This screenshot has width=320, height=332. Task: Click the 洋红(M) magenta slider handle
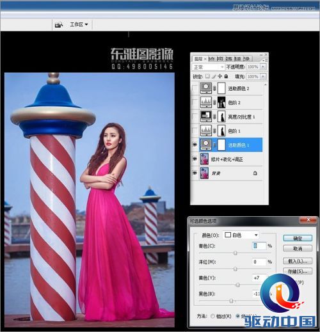coord(235,269)
